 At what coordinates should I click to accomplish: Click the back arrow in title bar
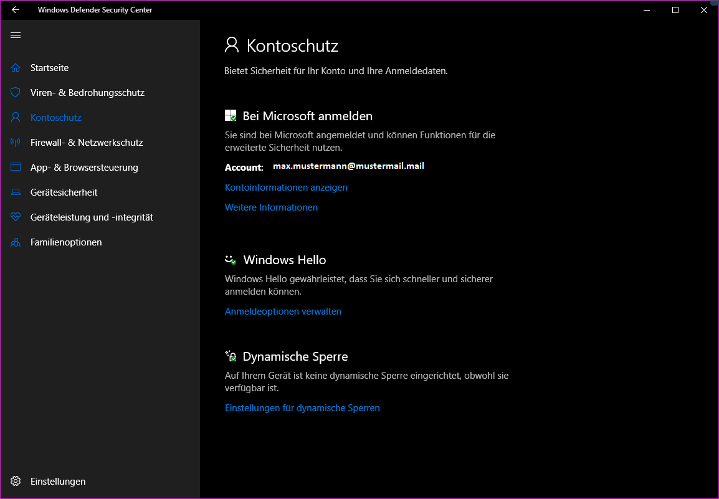point(16,10)
